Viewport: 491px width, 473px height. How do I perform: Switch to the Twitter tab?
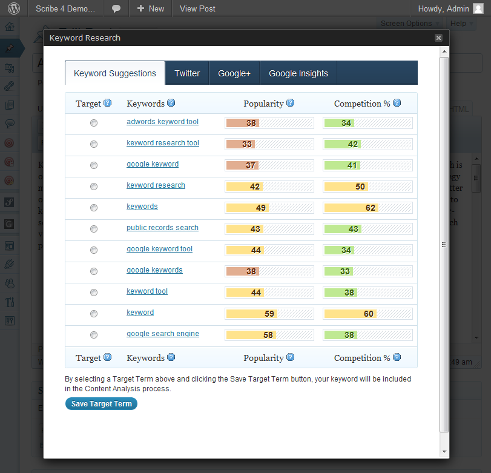pyautogui.click(x=187, y=73)
